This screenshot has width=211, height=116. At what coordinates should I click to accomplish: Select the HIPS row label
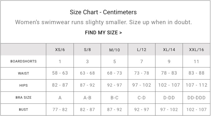point(23,85)
